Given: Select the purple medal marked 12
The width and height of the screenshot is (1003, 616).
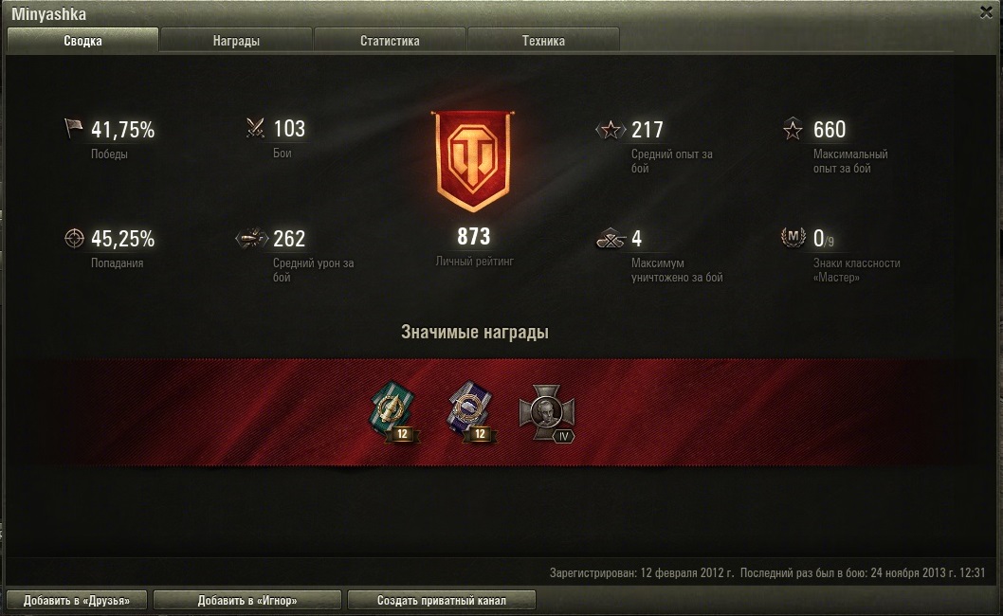Looking at the screenshot, I should 471,412.
